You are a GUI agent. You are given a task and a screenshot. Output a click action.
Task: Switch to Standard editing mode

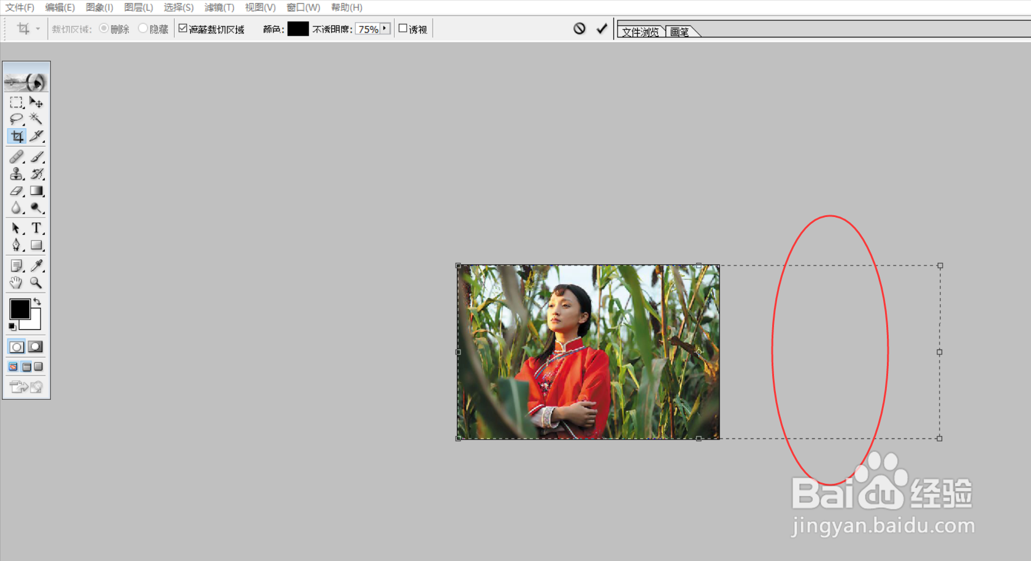(17, 347)
